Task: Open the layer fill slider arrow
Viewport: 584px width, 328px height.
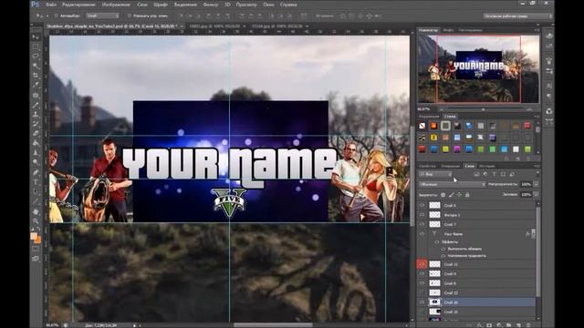Action: click(537, 194)
